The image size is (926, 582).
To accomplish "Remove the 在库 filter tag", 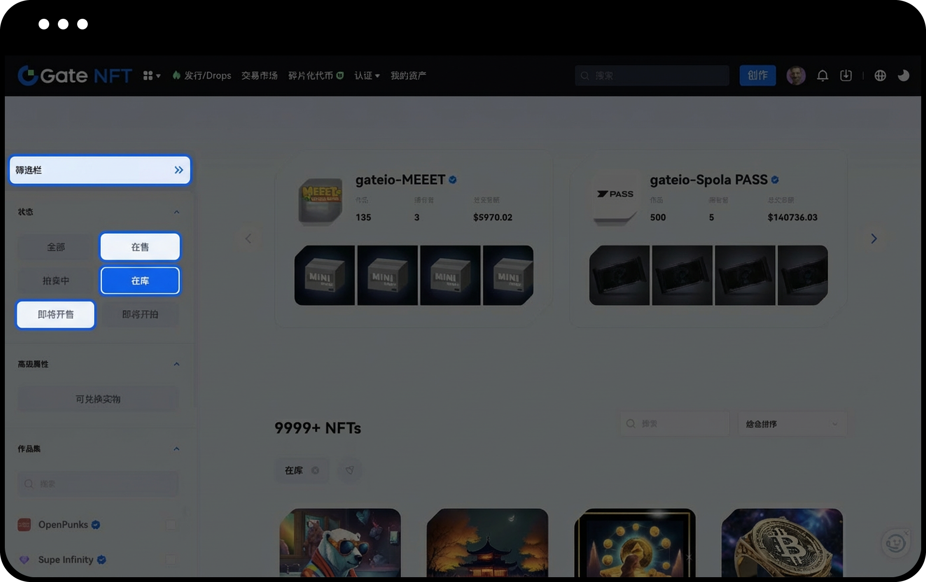I will (x=315, y=470).
